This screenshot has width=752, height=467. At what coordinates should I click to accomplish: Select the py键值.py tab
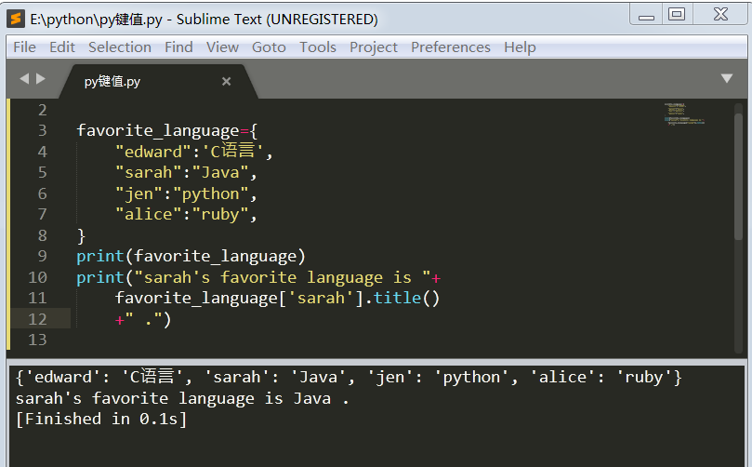(158, 82)
